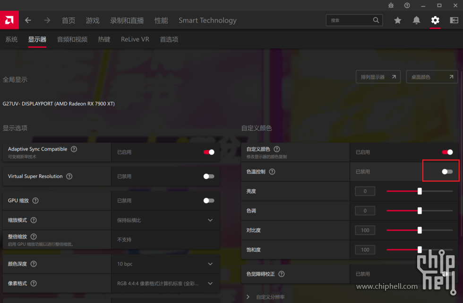The width and height of the screenshot is (463, 303).
Task: Disable Adaptive Sync Compatible toggle
Action: [x=209, y=152]
